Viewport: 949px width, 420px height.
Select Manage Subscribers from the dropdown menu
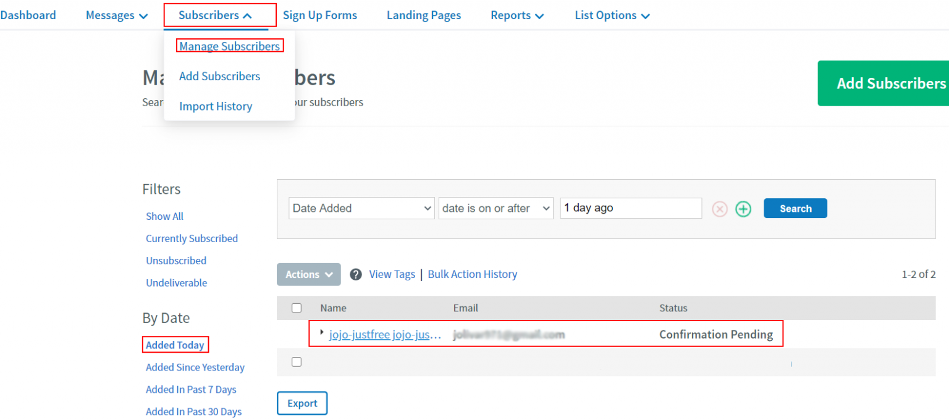229,46
